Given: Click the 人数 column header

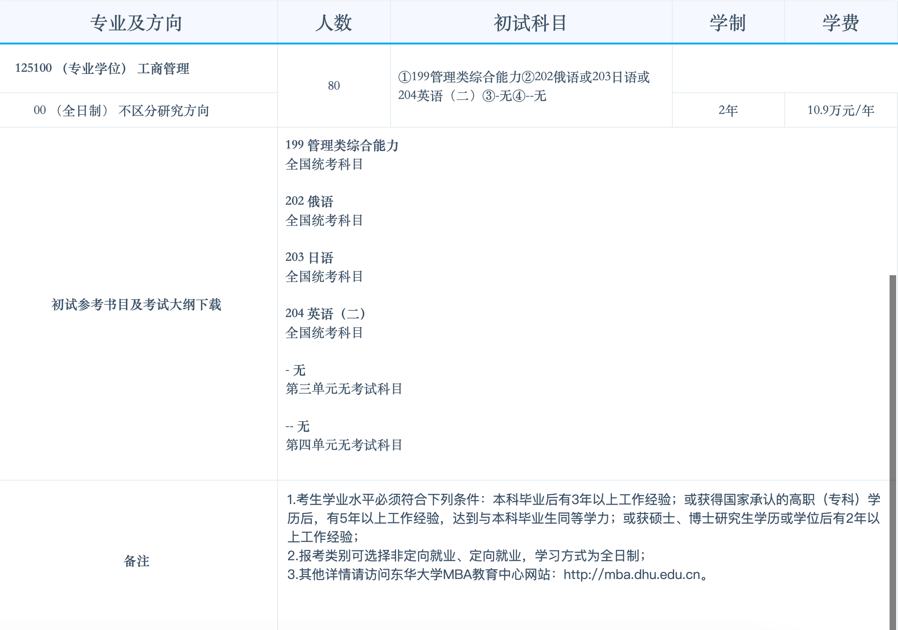Looking at the screenshot, I should click(x=334, y=23).
